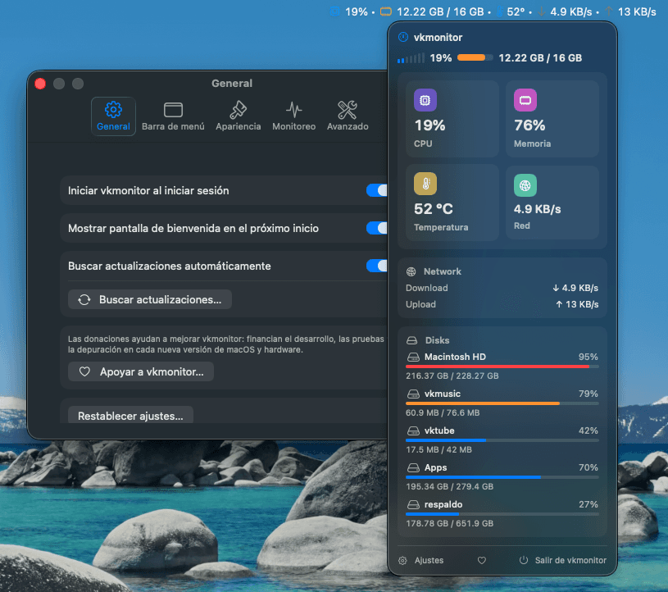
Task: Click the purple CPU chip icon
Action: pos(425,100)
